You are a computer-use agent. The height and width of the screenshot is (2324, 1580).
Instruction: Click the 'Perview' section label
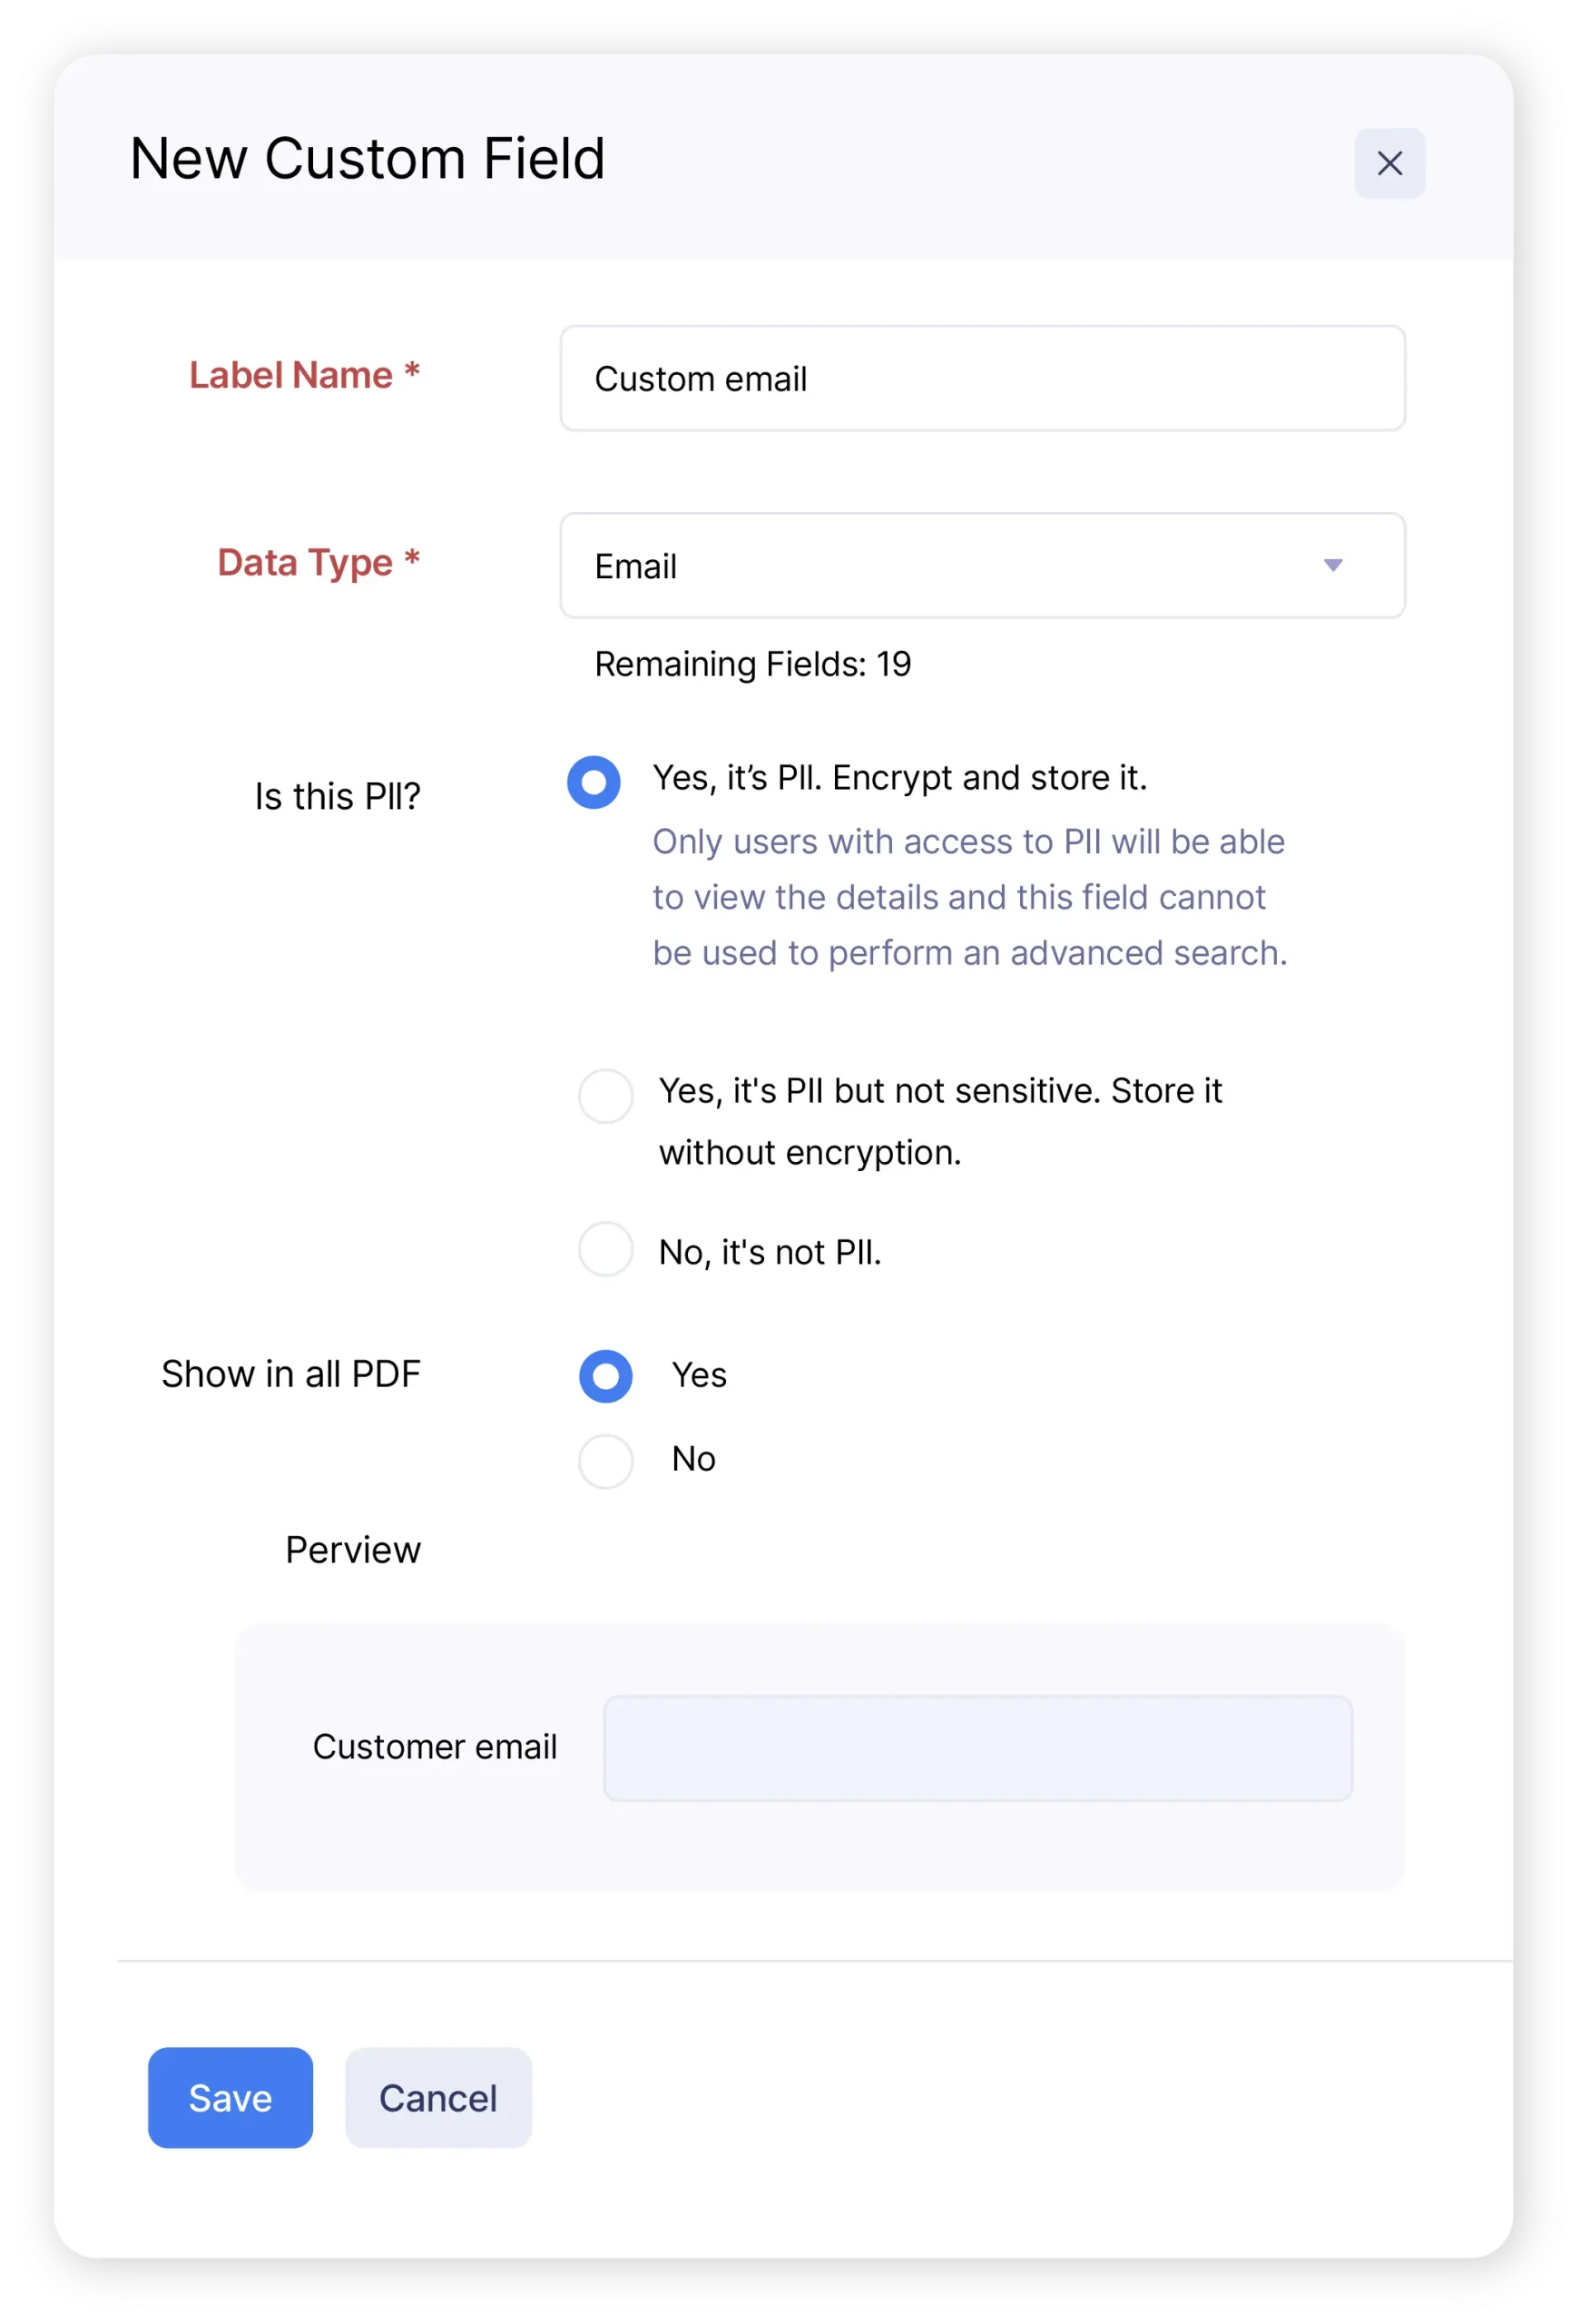[353, 1550]
